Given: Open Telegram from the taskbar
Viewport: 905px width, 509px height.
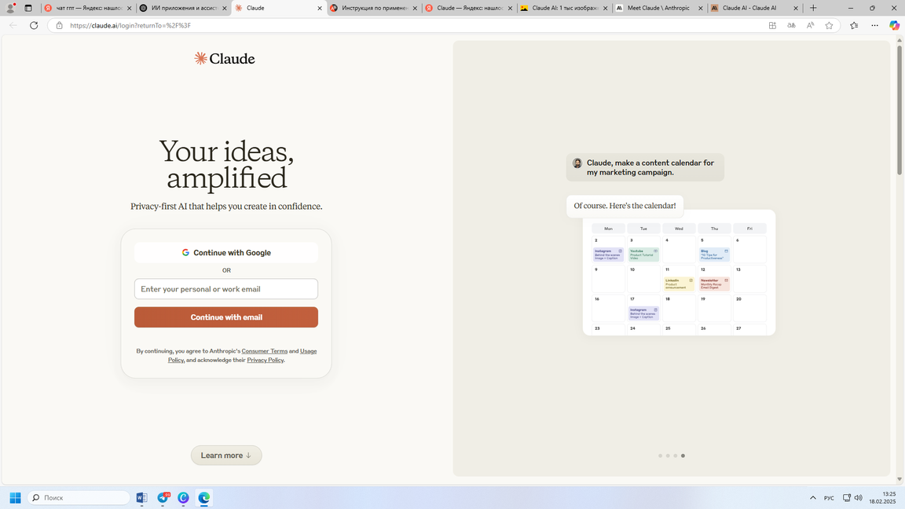Looking at the screenshot, I should point(163,498).
